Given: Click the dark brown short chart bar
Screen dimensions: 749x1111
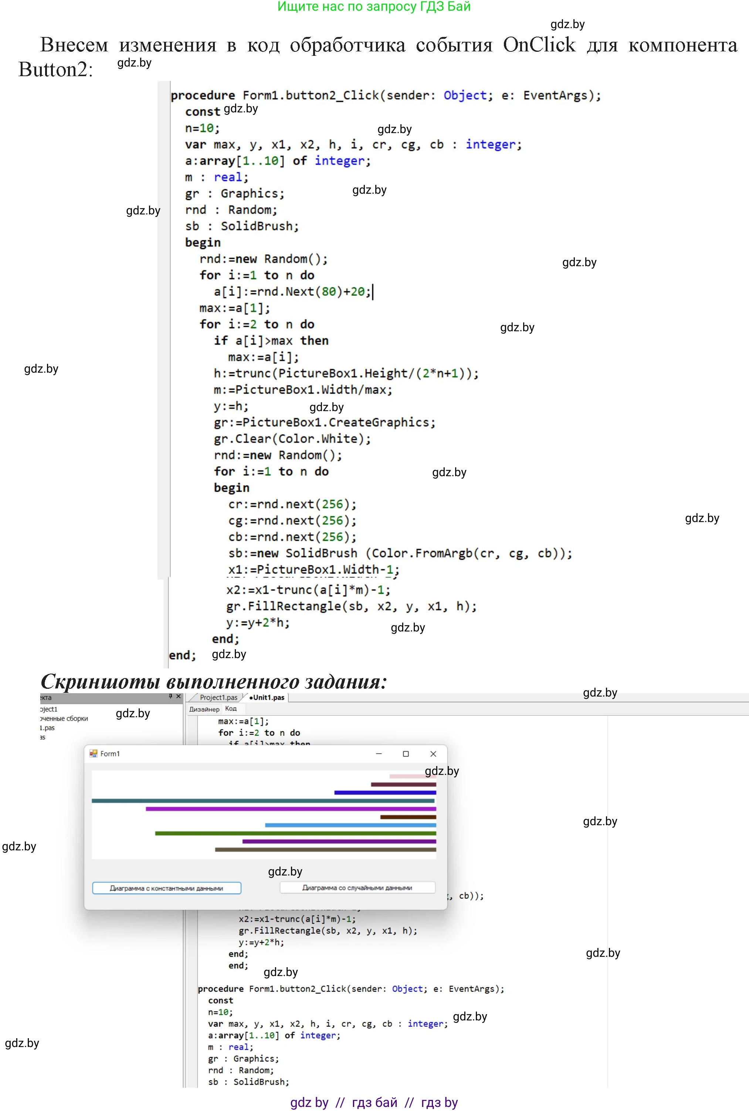Looking at the screenshot, I should pos(408,817).
